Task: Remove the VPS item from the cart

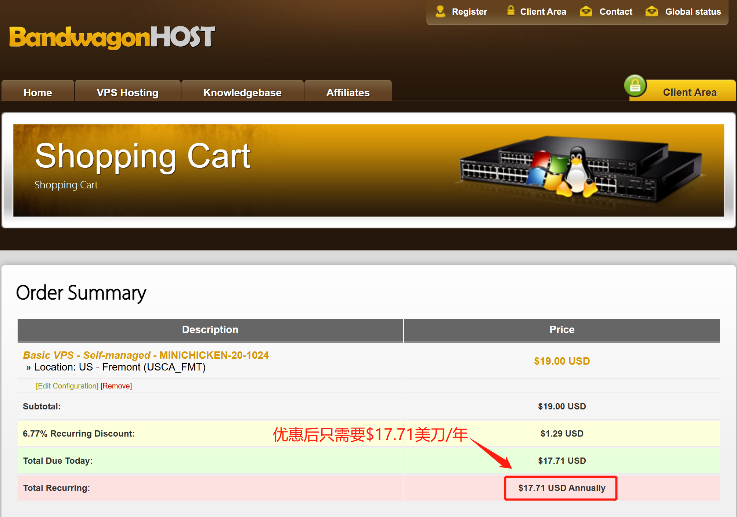Action: click(116, 386)
